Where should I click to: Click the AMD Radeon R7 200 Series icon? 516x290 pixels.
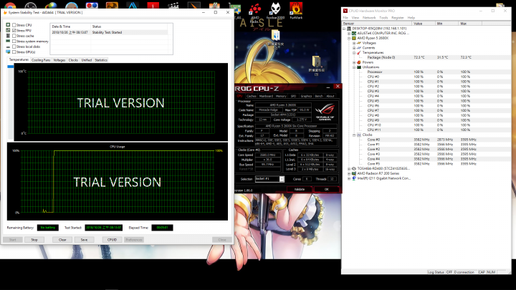point(354,173)
